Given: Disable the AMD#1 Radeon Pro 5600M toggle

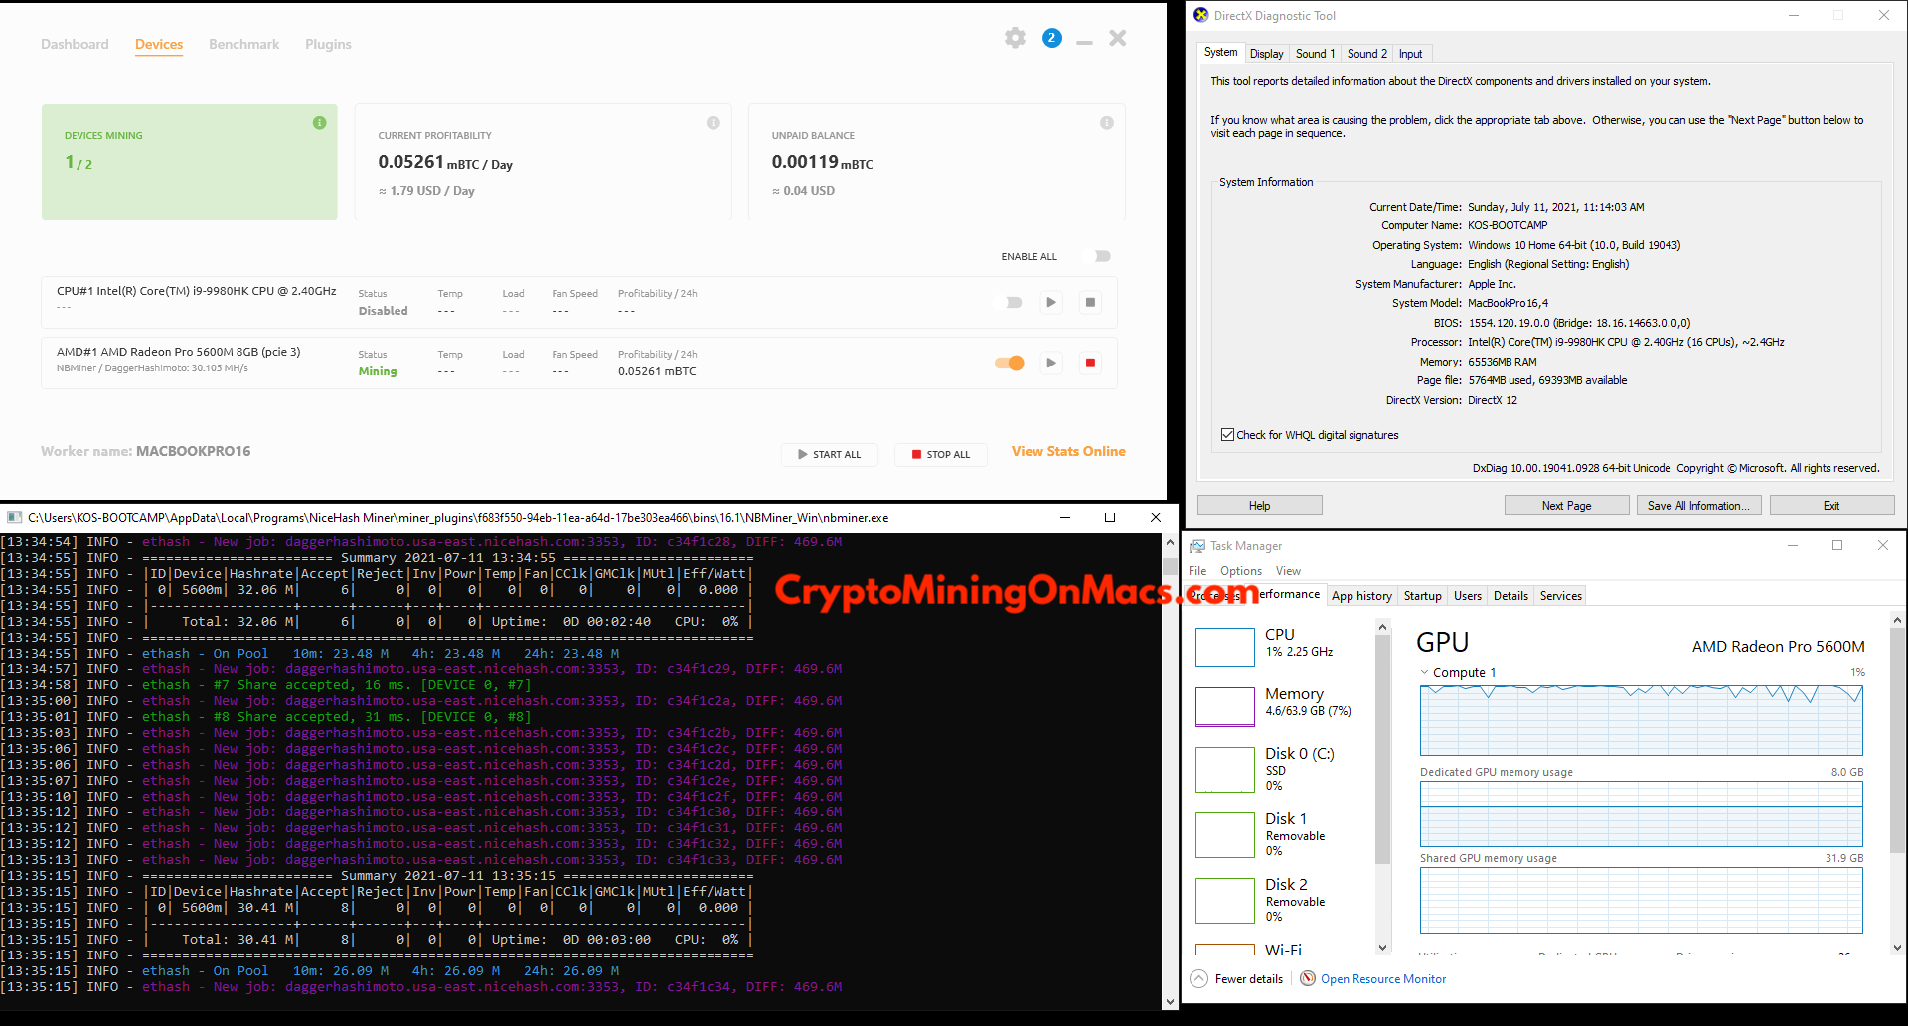Looking at the screenshot, I should point(1010,363).
